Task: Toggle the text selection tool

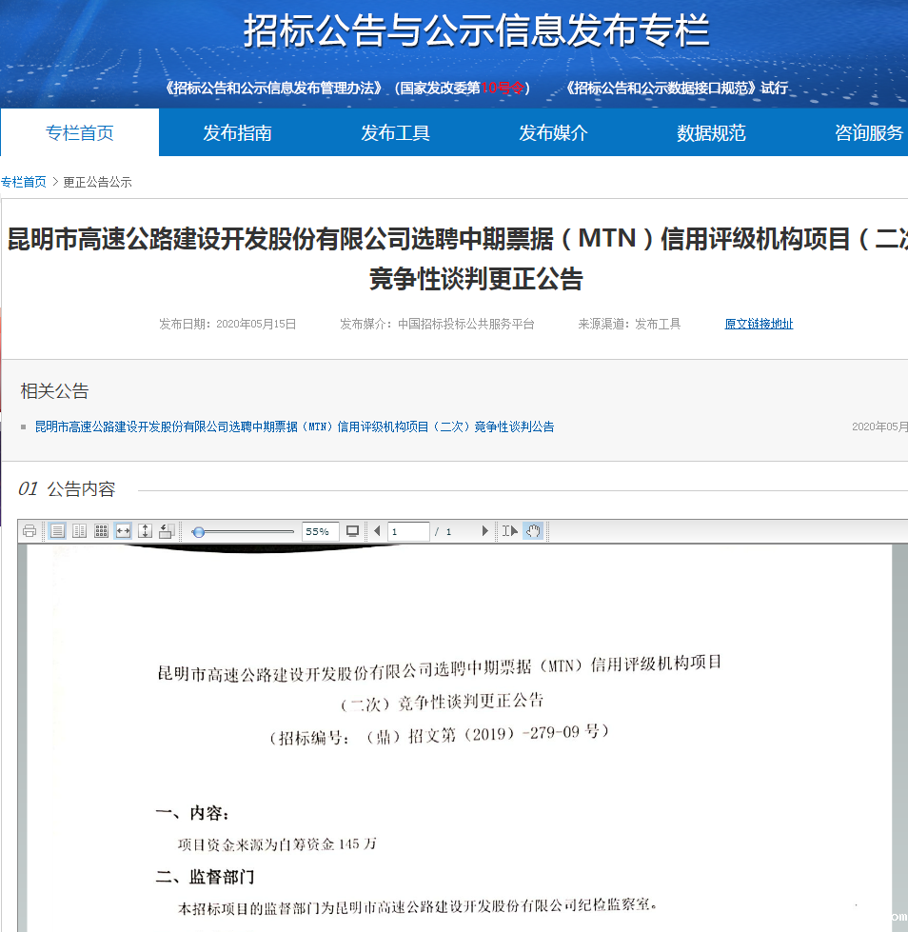Action: [509, 531]
